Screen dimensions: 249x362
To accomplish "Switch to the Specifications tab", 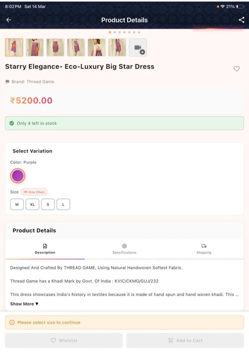I will pyautogui.click(x=124, y=249).
